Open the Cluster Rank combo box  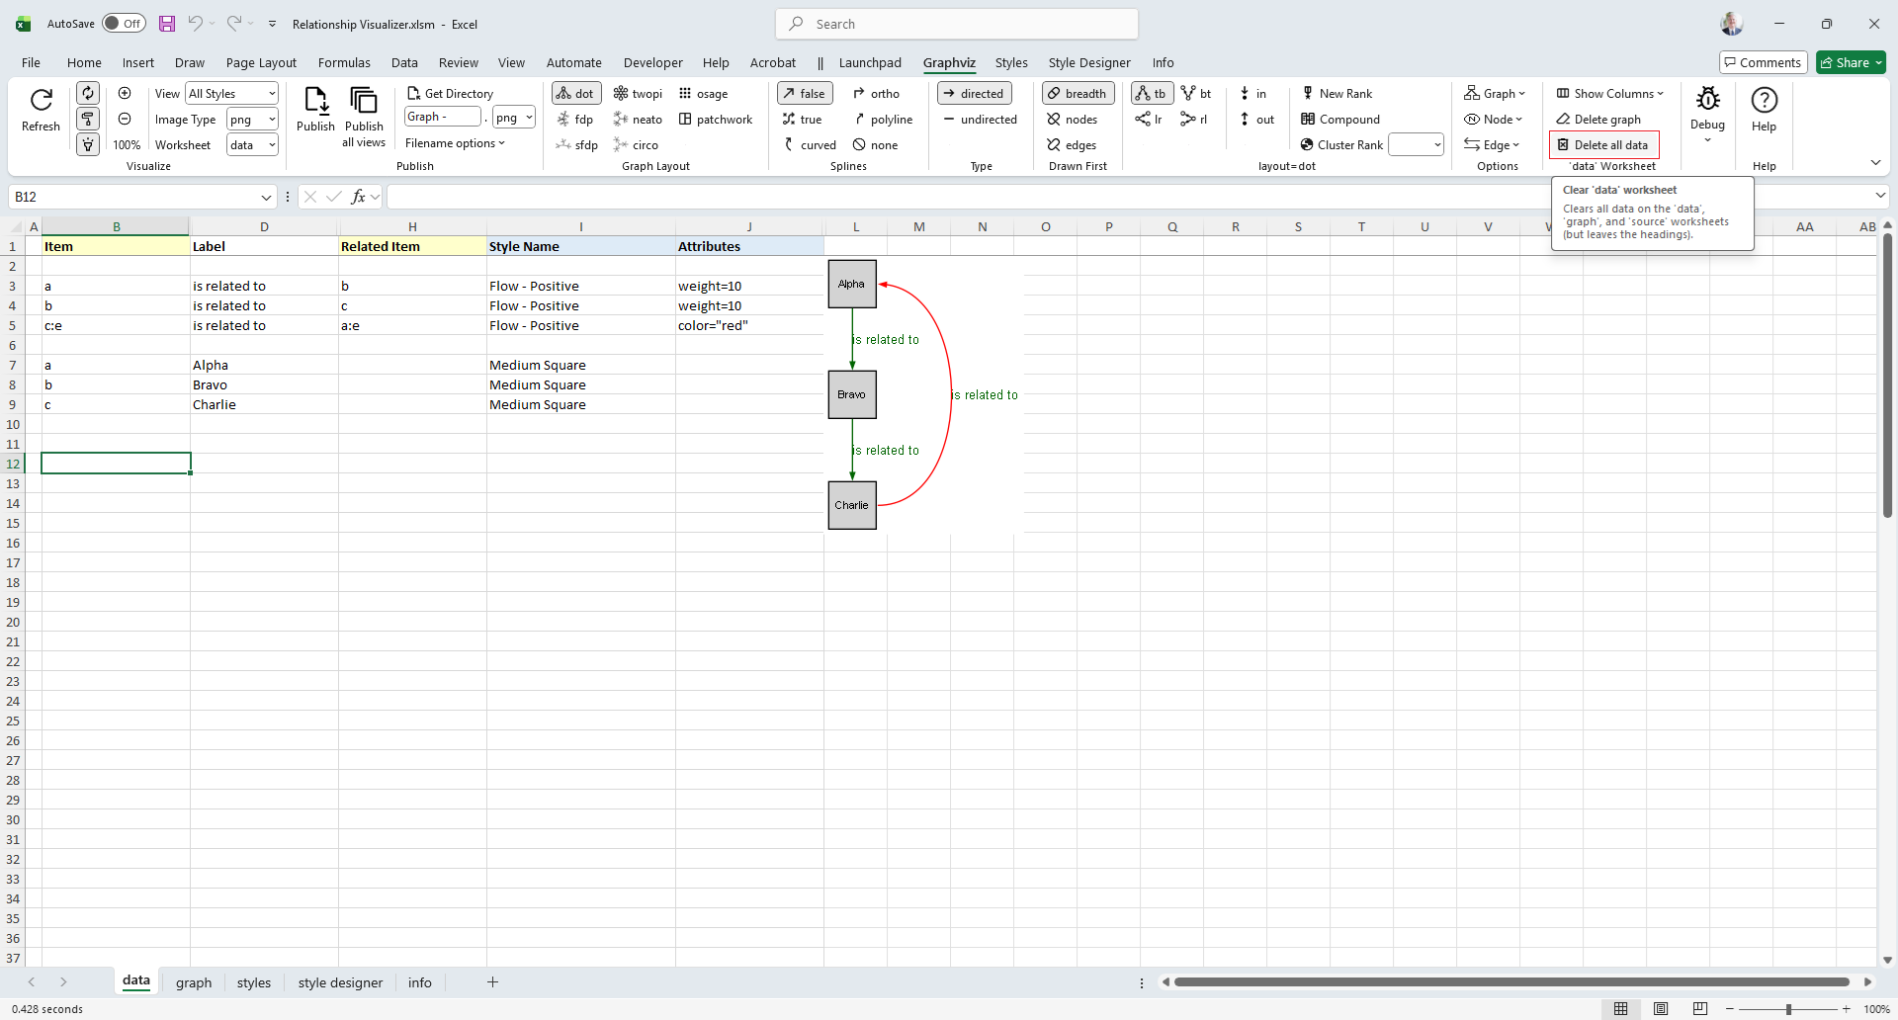[1416, 145]
